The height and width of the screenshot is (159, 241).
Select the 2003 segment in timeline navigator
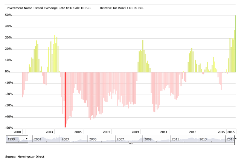(x=65, y=139)
